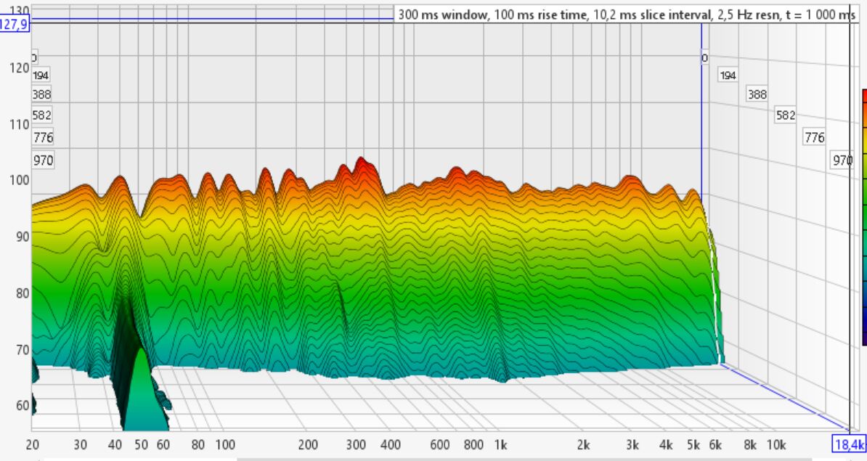Click the 10k tick on frequency axis

pos(776,444)
